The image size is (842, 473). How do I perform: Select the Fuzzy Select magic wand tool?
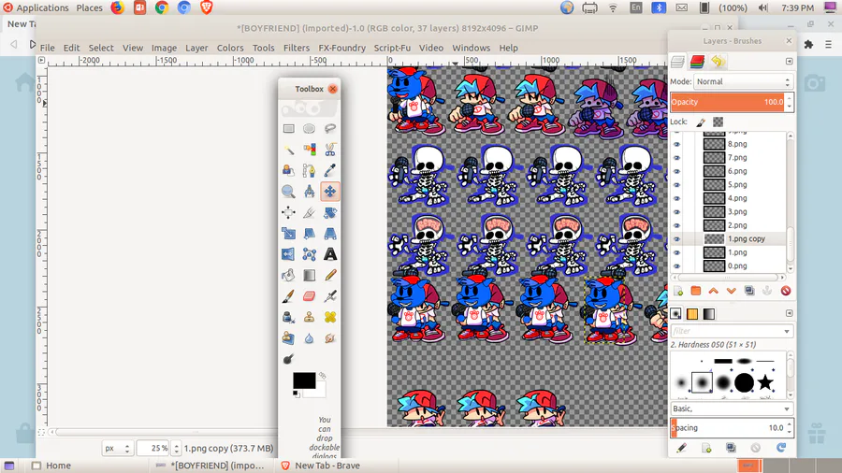tap(288, 150)
